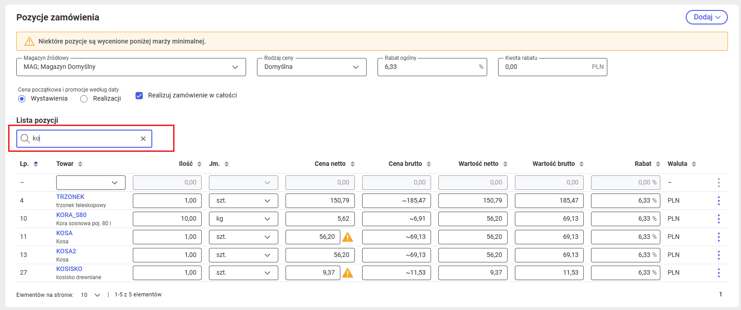The image size is (741, 310).
Task: Click the Rabat ogólny input field
Action: coord(432,67)
